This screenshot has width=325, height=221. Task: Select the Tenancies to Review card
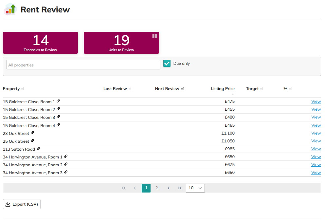[x=40, y=43]
